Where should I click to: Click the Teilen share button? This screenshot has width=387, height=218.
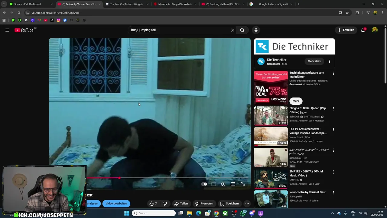click(181, 203)
